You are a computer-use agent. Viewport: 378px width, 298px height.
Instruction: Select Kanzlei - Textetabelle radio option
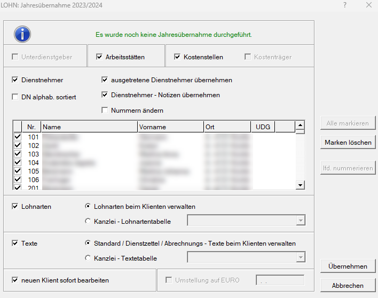click(x=88, y=258)
